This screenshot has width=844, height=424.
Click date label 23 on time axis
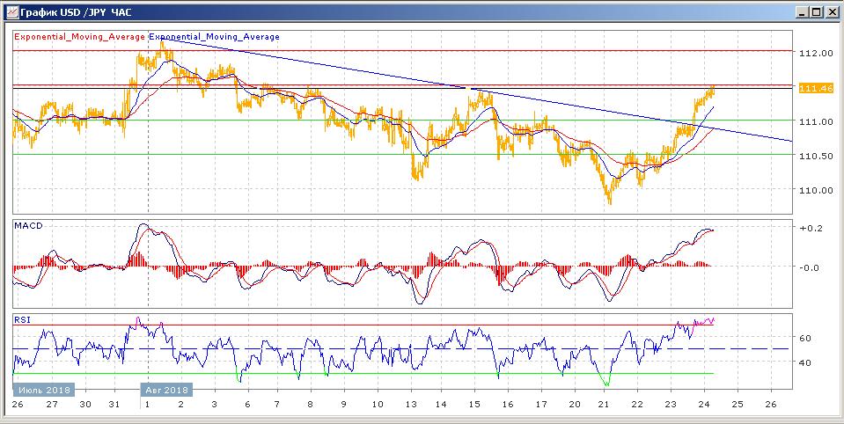(671, 405)
